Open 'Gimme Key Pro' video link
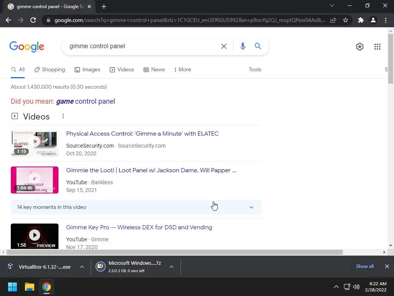 (x=139, y=227)
